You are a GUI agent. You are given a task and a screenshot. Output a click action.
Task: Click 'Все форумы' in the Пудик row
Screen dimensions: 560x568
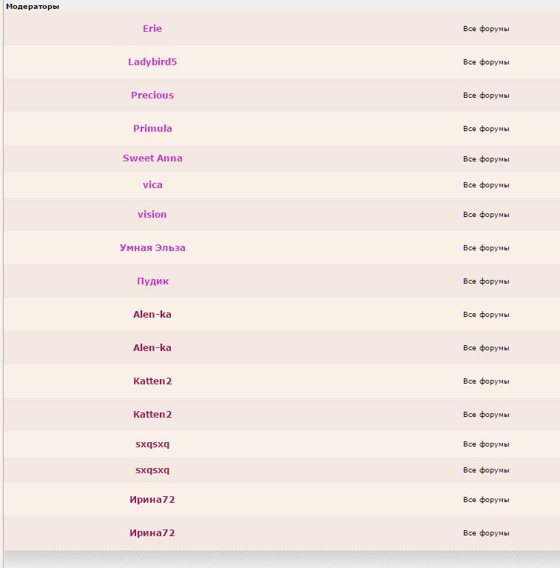point(486,281)
